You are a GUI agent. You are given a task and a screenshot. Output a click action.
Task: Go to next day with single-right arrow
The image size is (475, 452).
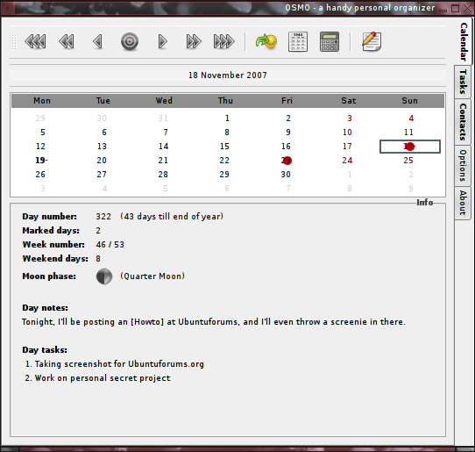pyautogui.click(x=162, y=41)
